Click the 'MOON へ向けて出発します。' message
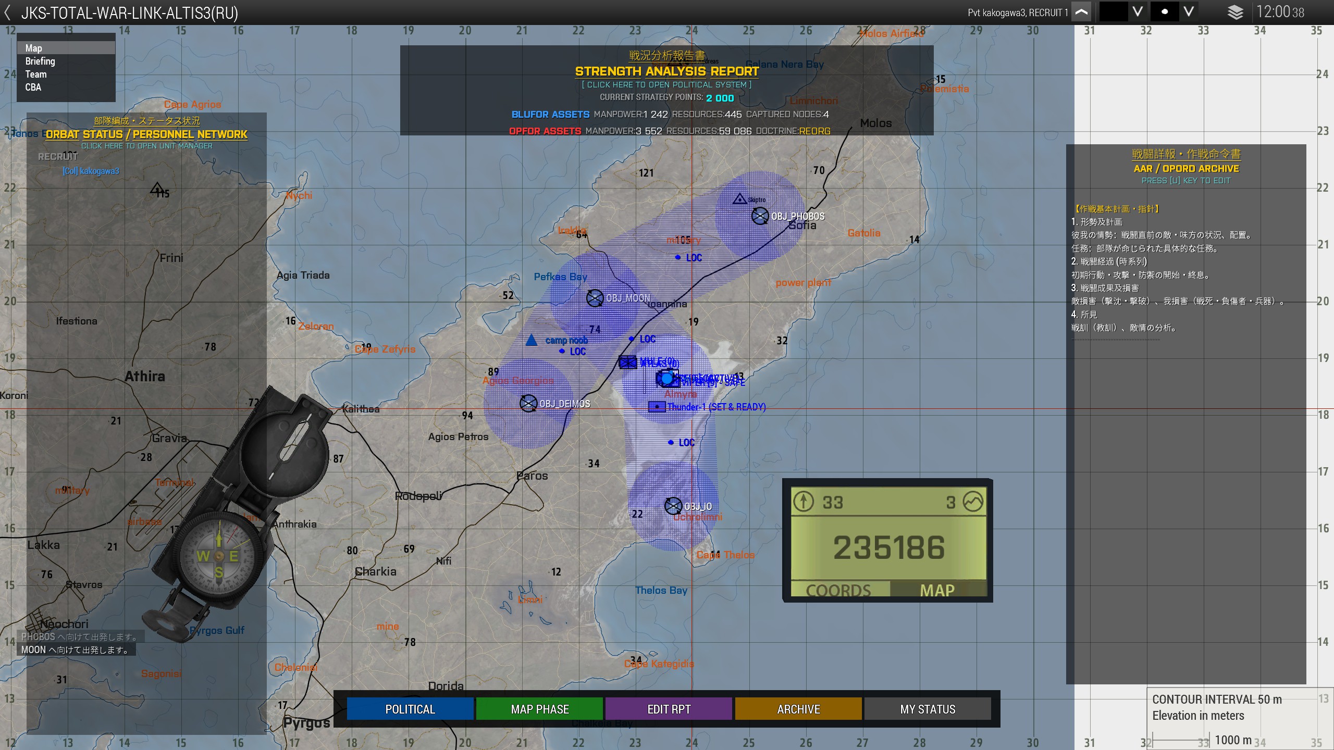 (76, 649)
